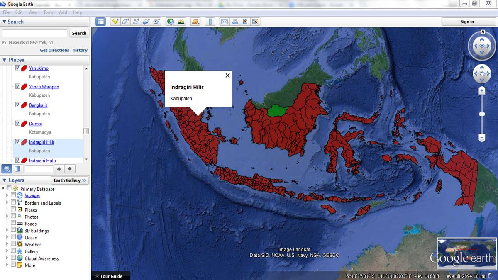Enable the Borders and Labels layer checkbox
The height and width of the screenshot is (280, 498).
click(x=13, y=202)
